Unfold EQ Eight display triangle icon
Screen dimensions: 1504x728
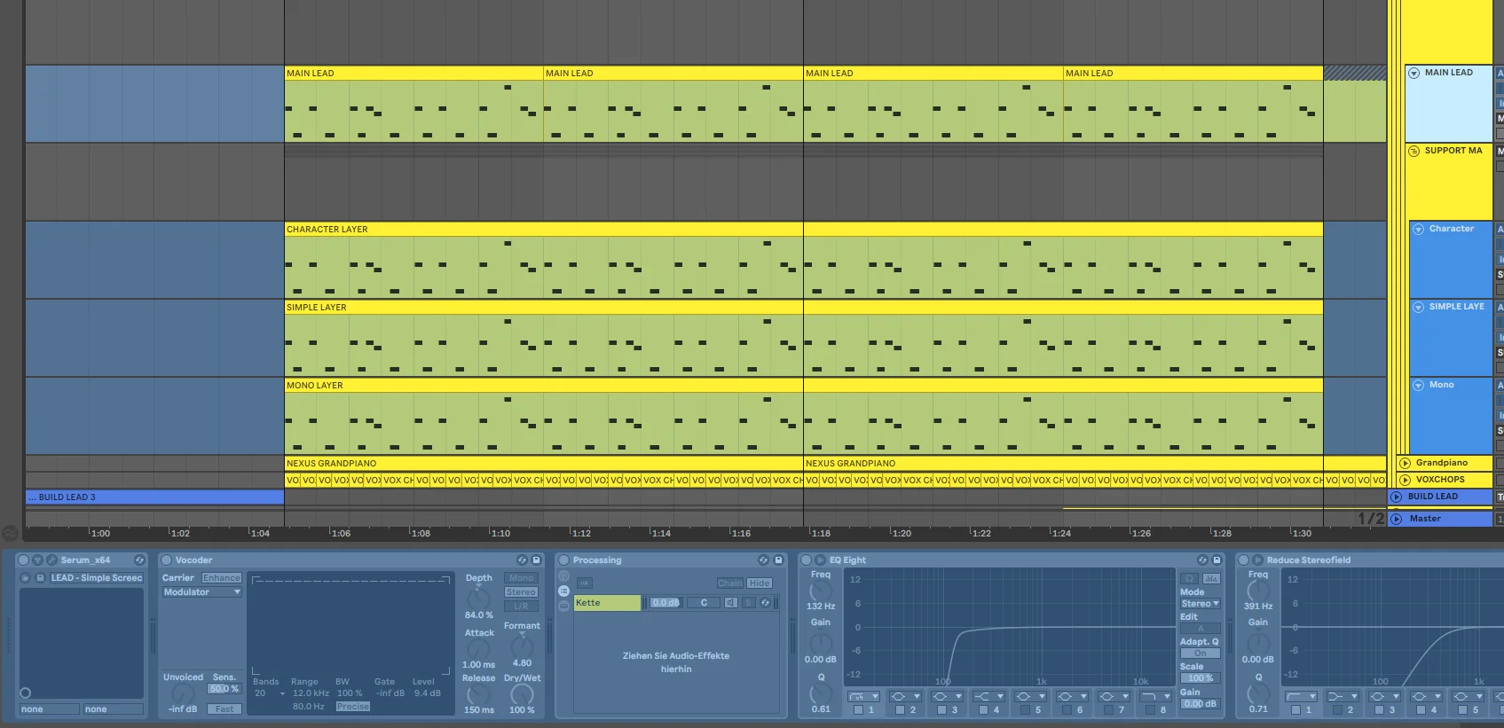coord(820,560)
